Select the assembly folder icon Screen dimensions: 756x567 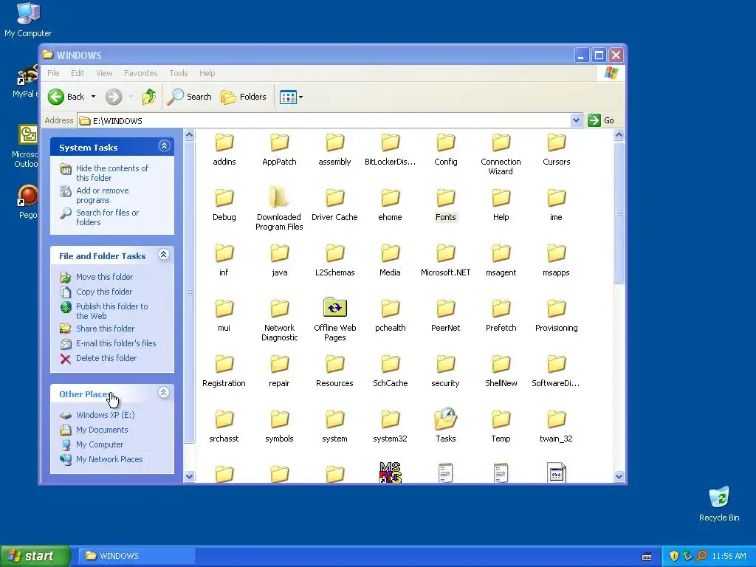click(x=334, y=142)
